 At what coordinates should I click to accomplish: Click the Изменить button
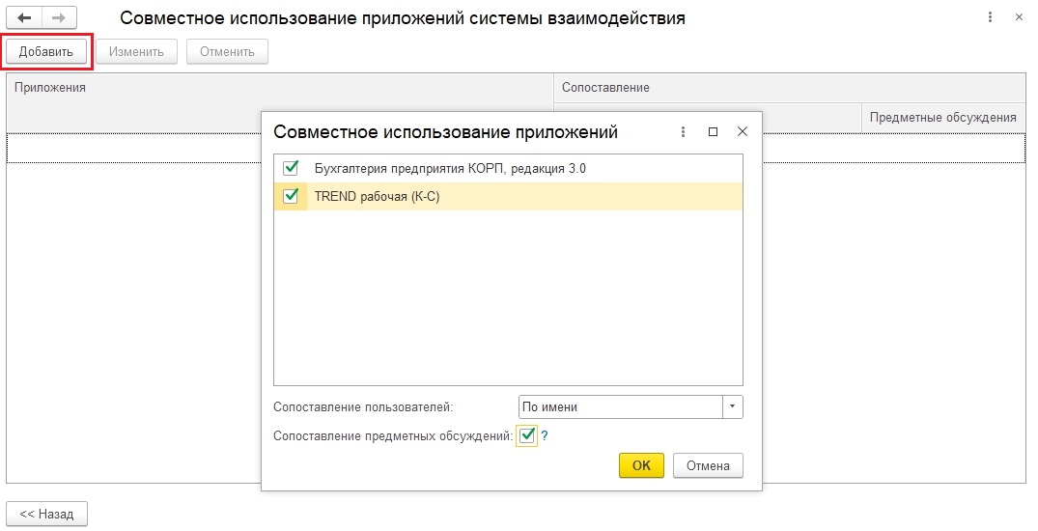(136, 51)
